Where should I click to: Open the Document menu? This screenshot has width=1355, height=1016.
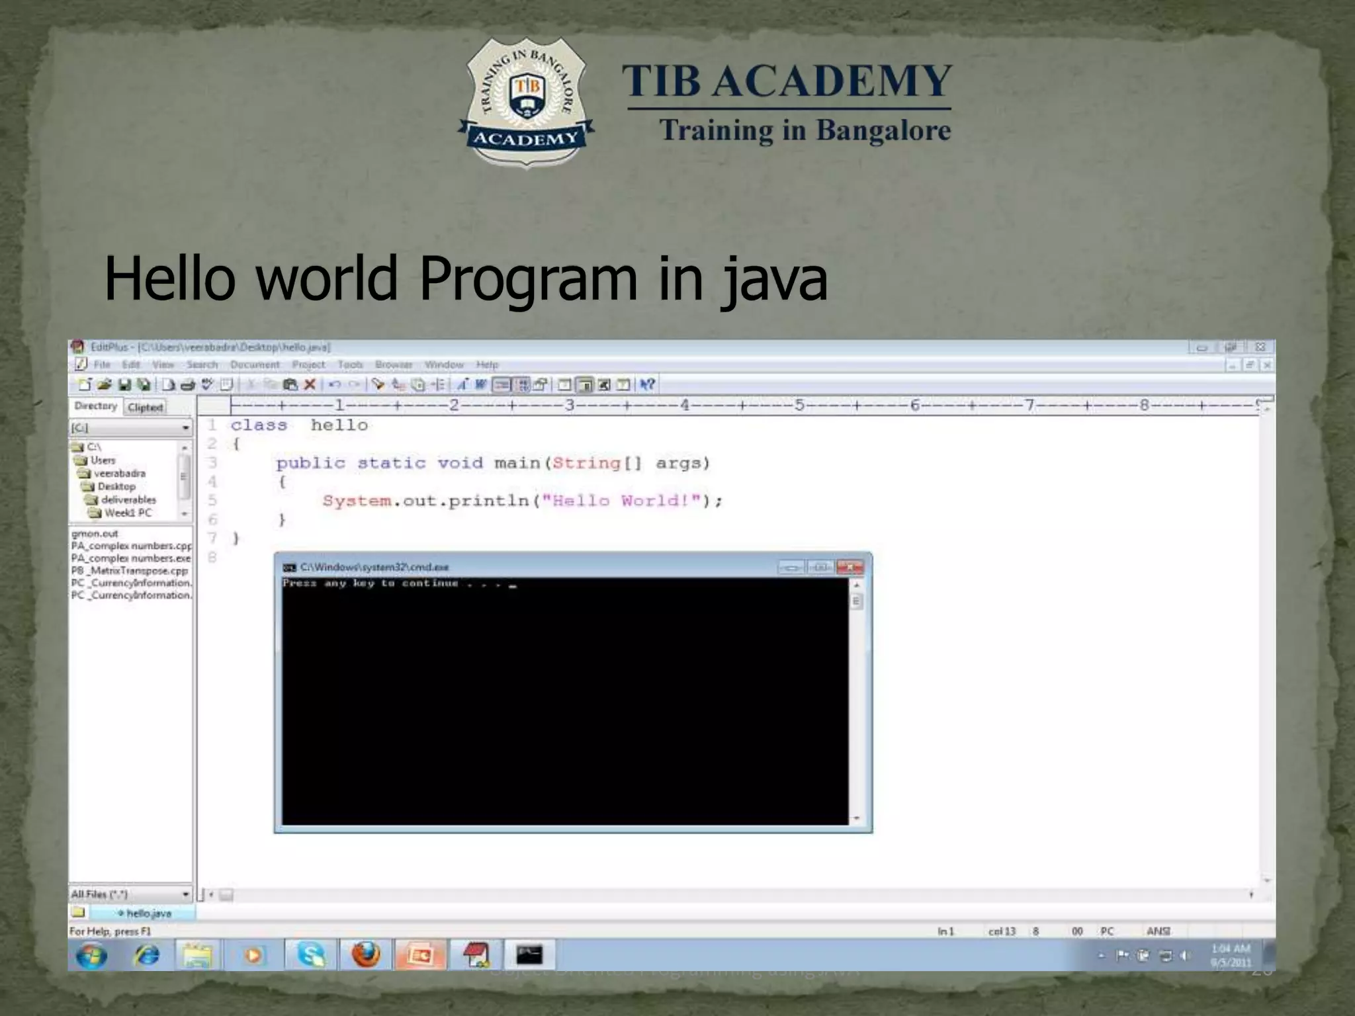pos(255,364)
